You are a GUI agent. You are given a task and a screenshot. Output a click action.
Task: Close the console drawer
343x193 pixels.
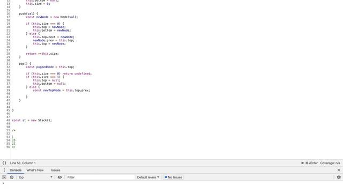pyautogui.click(x=339, y=170)
